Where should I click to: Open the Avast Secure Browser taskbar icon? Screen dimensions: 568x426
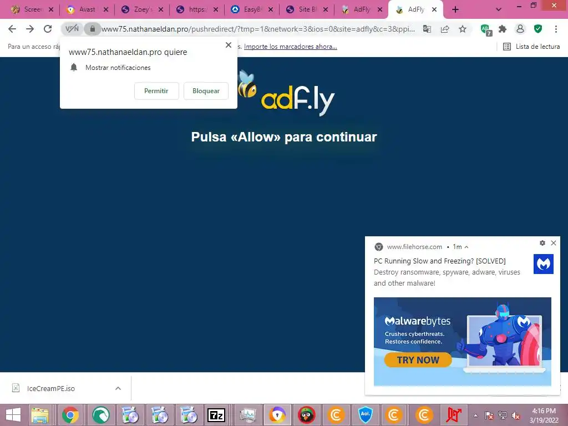pos(277,415)
